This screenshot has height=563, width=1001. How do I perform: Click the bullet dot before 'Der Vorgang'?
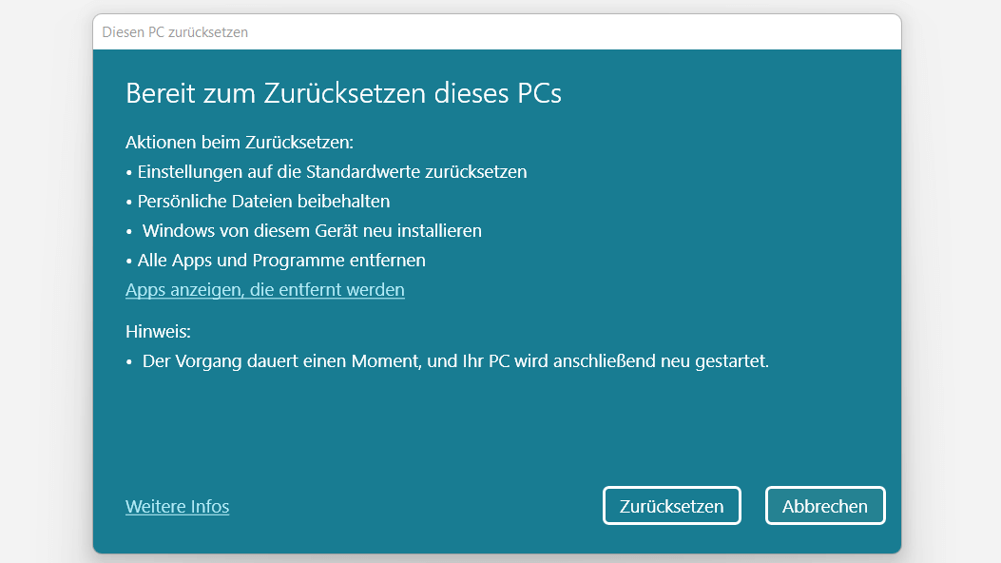tap(129, 362)
